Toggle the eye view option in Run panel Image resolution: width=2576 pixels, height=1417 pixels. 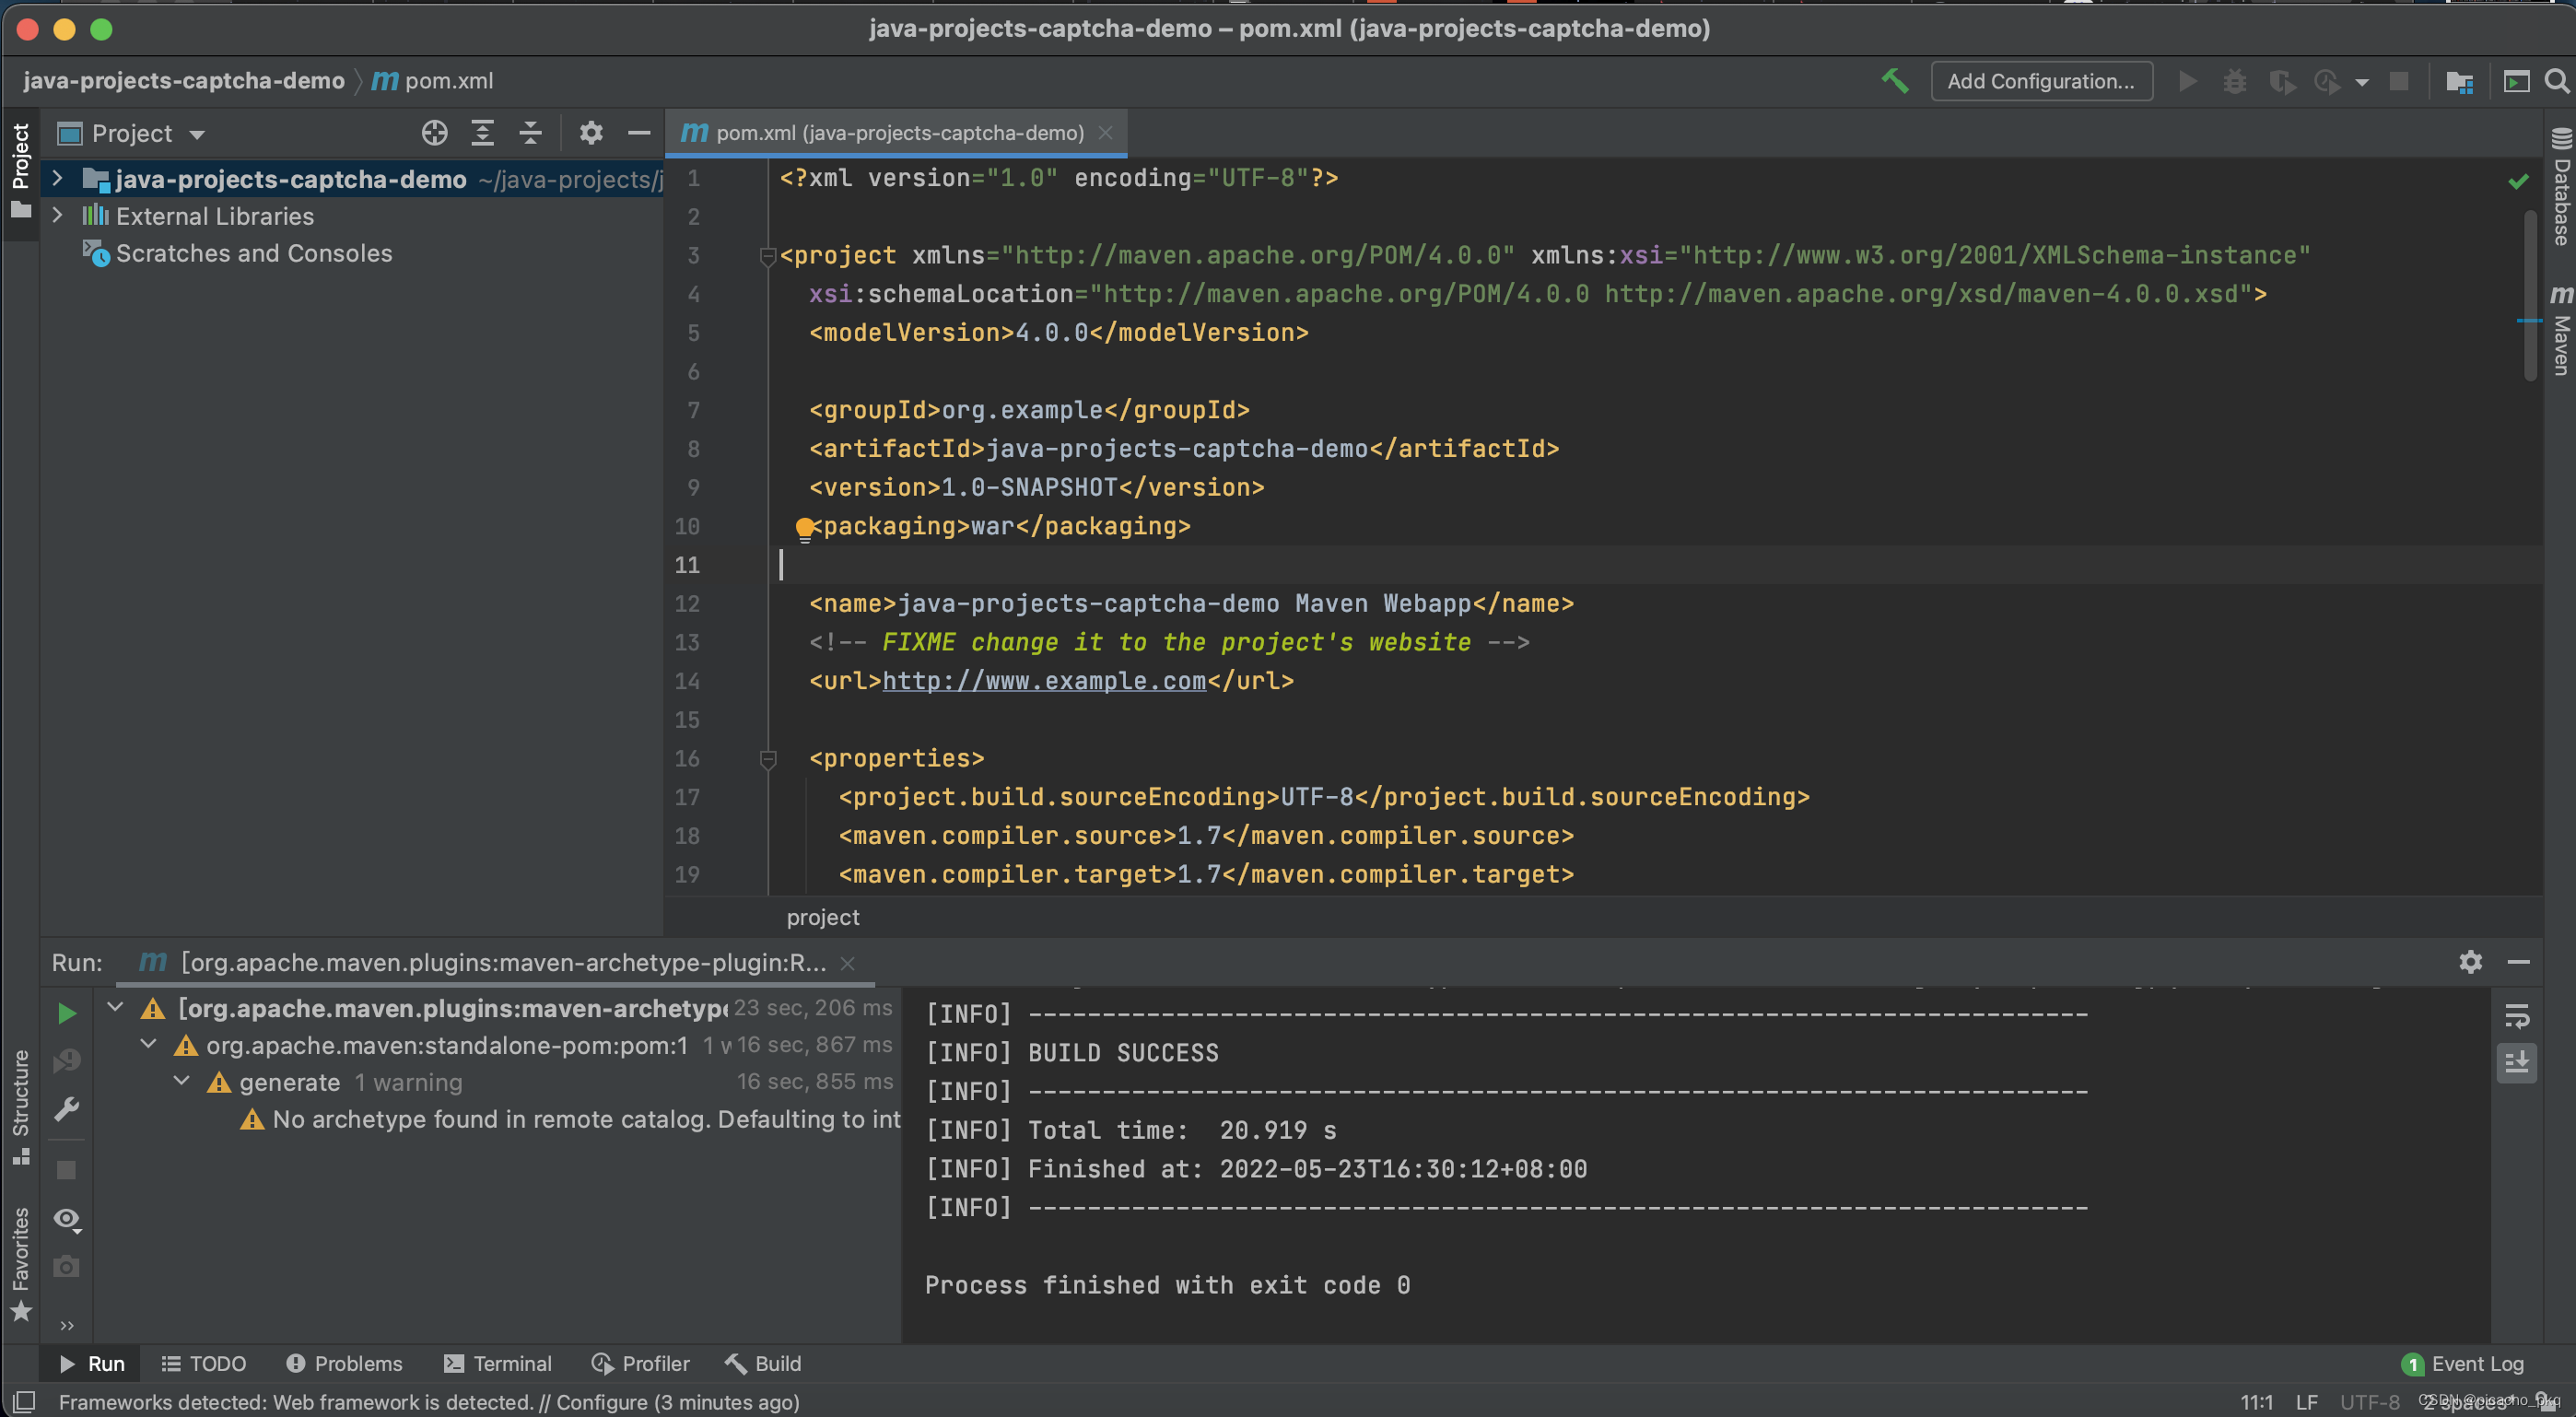[x=67, y=1218]
